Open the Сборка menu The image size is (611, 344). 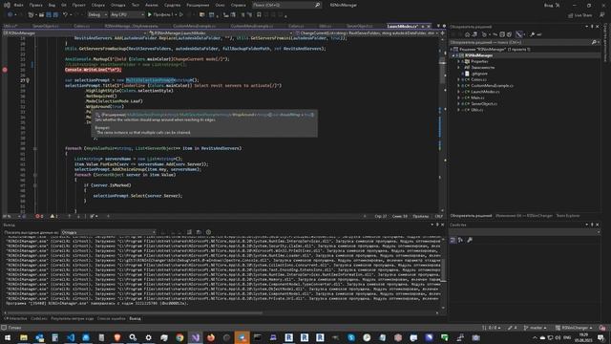pyautogui.click(x=98, y=5)
